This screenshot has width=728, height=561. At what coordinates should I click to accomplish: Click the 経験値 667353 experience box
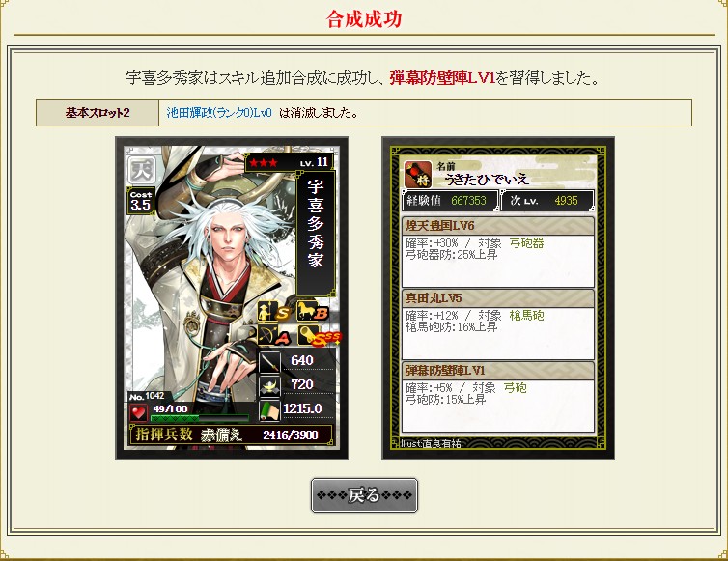click(x=450, y=201)
